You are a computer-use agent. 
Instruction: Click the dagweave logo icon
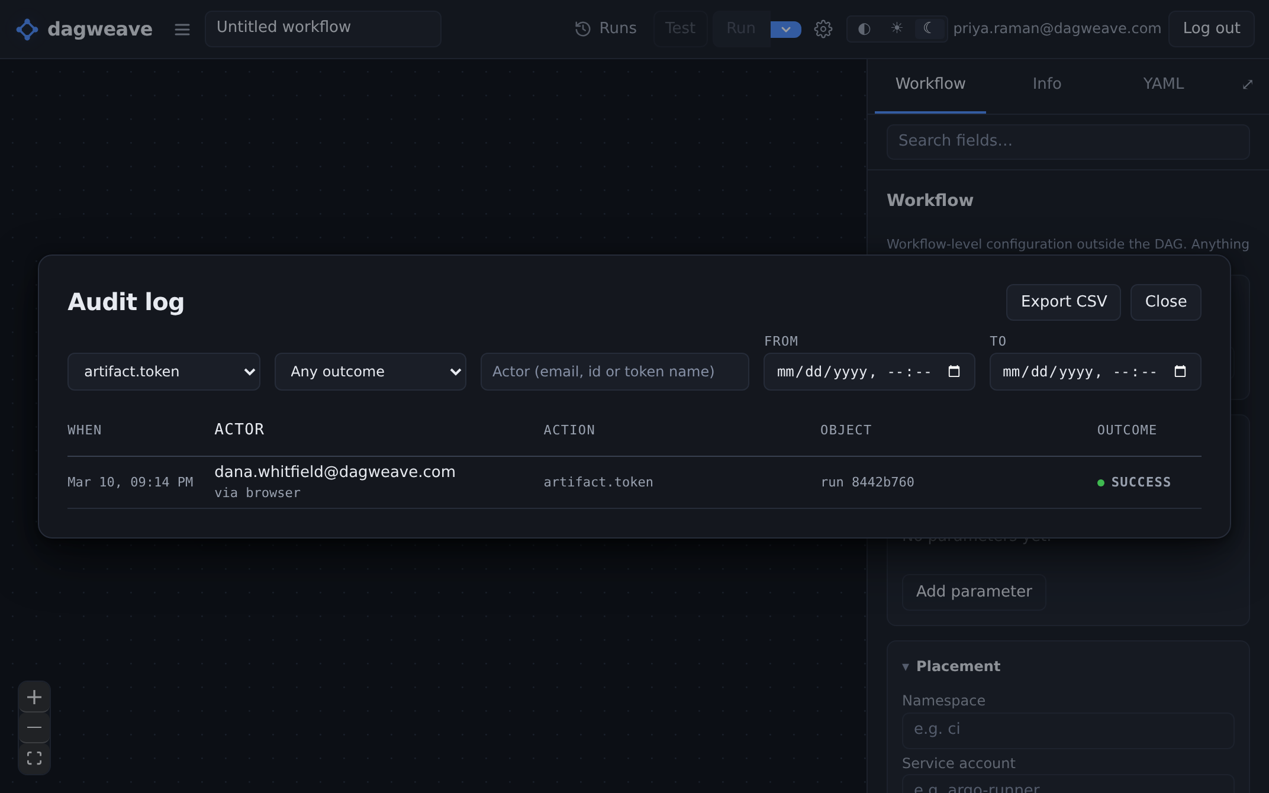tap(27, 29)
